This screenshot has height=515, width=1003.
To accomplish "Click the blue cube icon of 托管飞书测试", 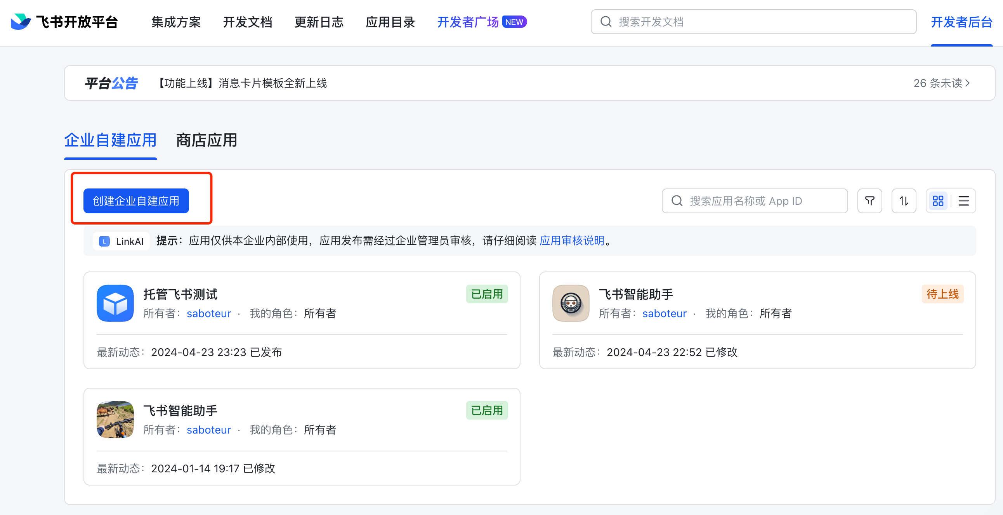I will (115, 303).
